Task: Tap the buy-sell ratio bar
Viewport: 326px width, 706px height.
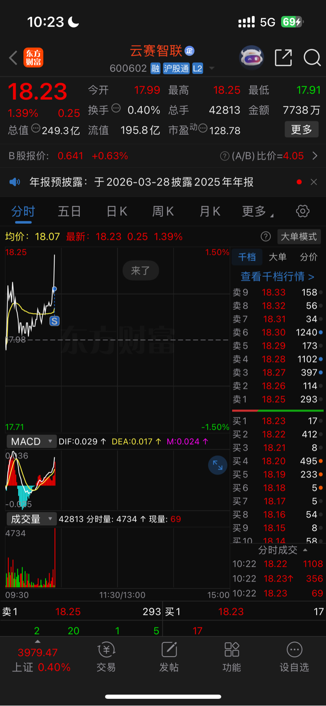Action: 278,411
